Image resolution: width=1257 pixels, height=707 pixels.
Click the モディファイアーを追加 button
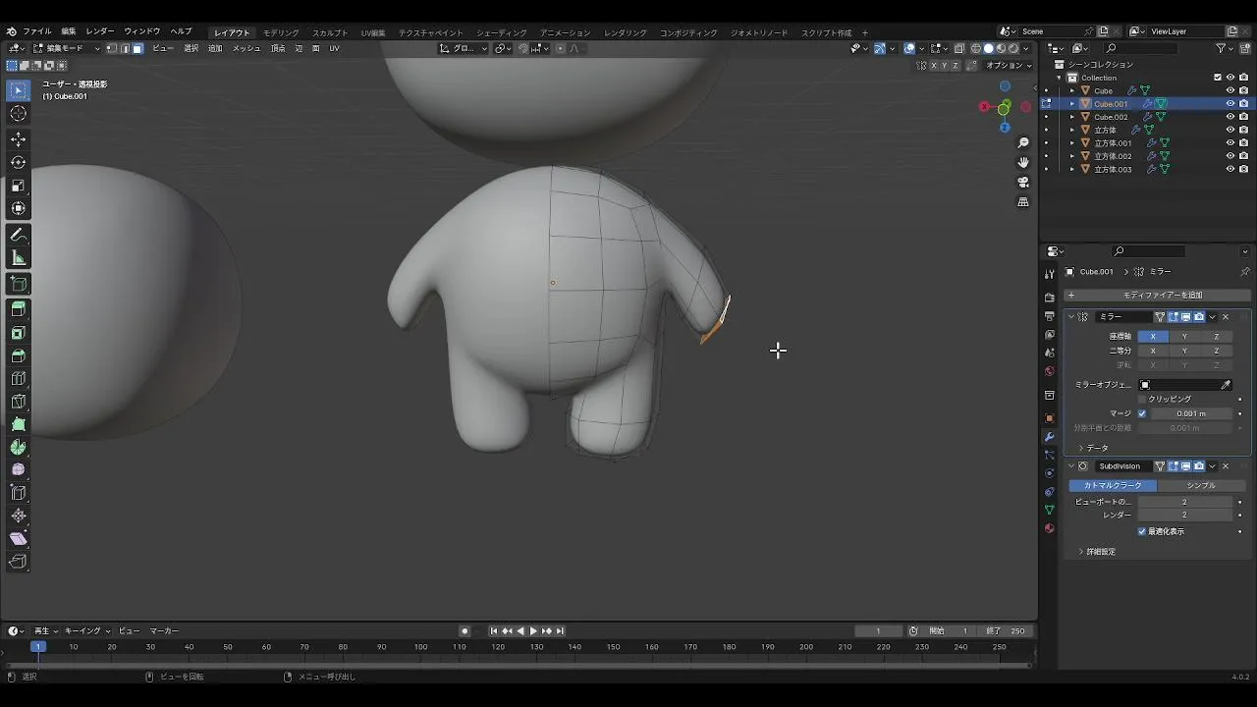(1156, 295)
